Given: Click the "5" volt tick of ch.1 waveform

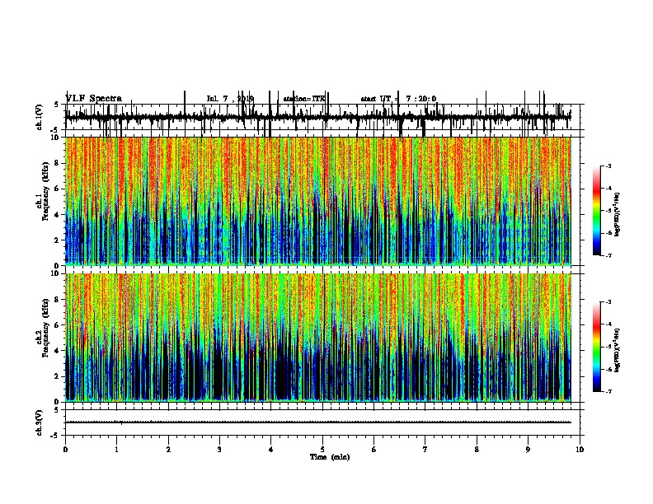Looking at the screenshot, I should (56, 105).
